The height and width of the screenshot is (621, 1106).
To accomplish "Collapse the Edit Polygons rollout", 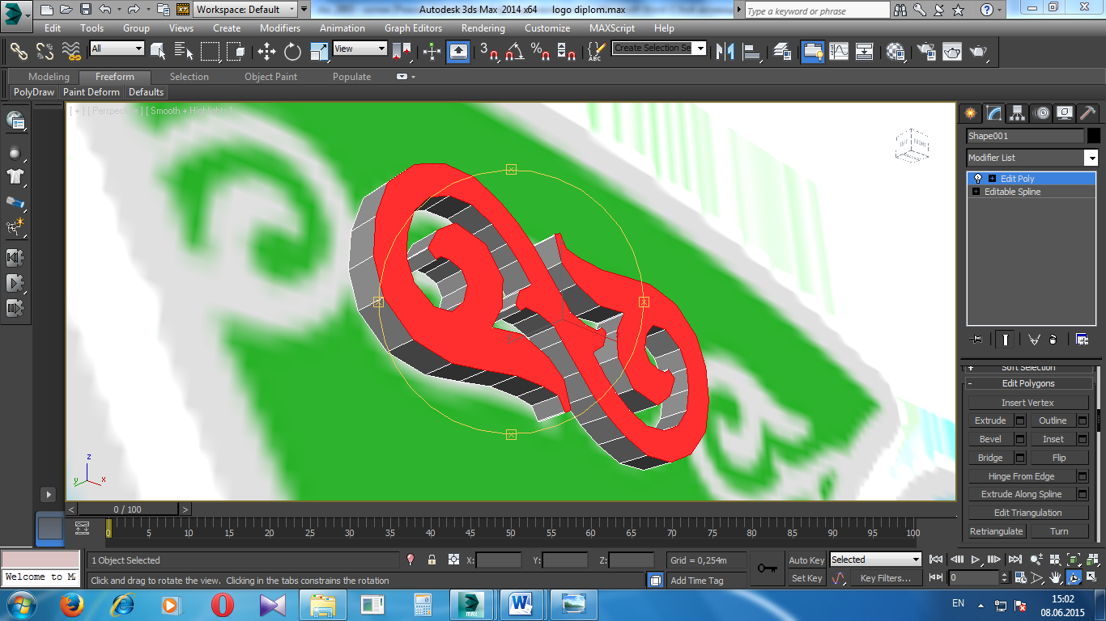I will click(1027, 383).
